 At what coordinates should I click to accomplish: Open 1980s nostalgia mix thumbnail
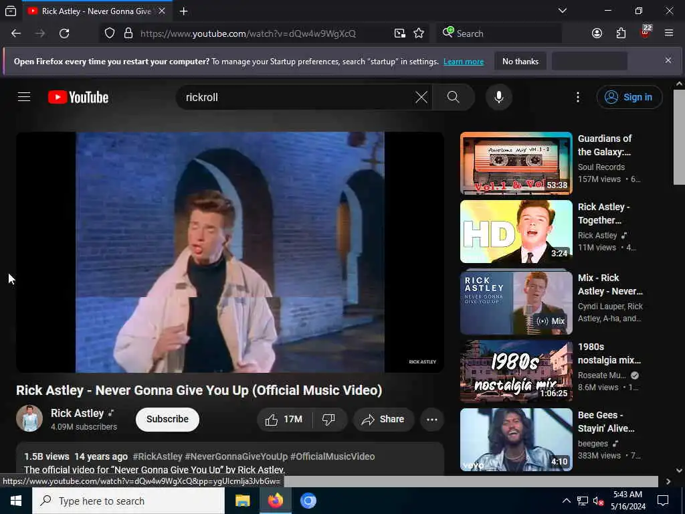coord(516,371)
